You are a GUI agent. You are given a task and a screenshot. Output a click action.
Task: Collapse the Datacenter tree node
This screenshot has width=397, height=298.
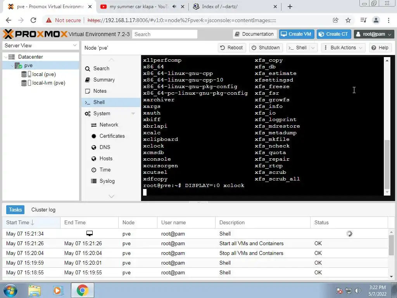(5, 57)
